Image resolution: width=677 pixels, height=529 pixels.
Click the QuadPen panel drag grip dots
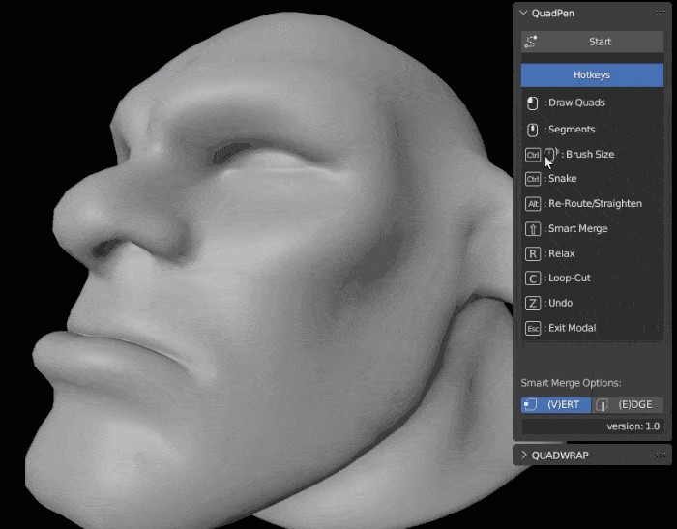point(661,13)
